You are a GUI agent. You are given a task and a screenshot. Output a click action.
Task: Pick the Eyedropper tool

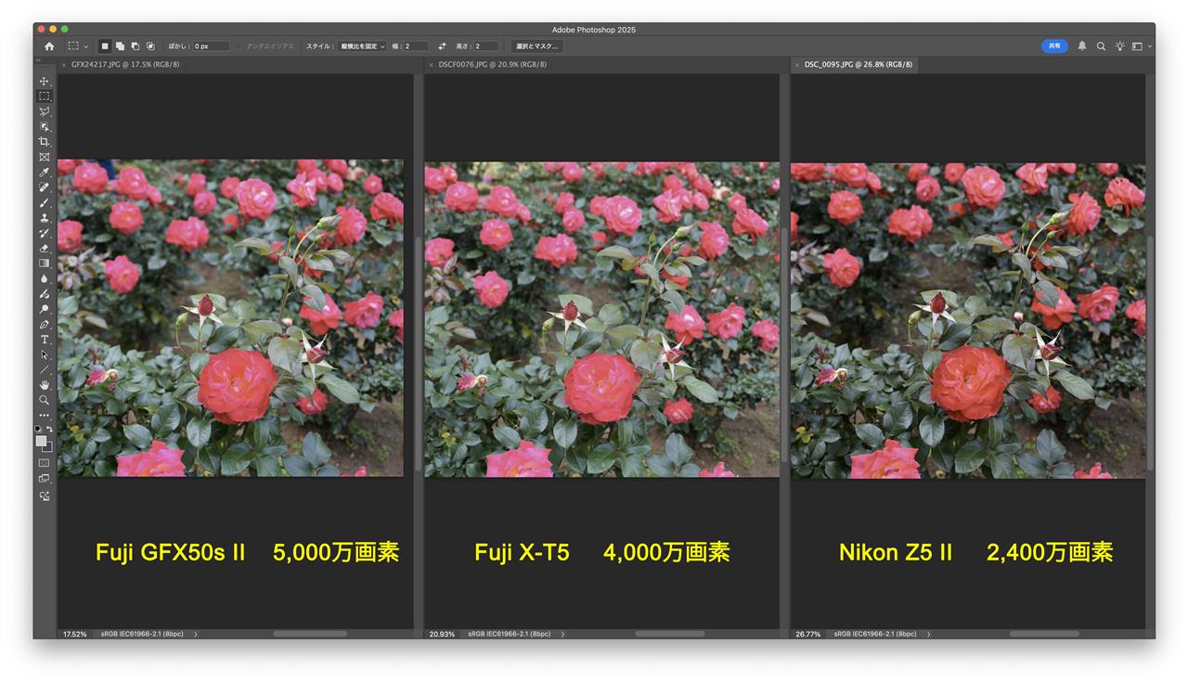pos(44,173)
